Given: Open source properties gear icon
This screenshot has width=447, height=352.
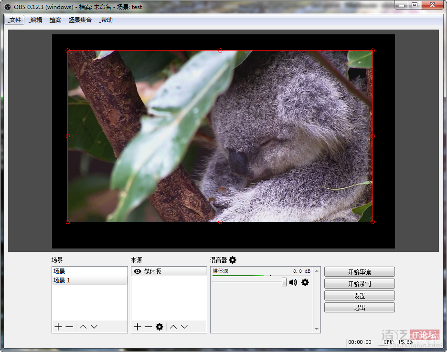Looking at the screenshot, I should click(160, 327).
